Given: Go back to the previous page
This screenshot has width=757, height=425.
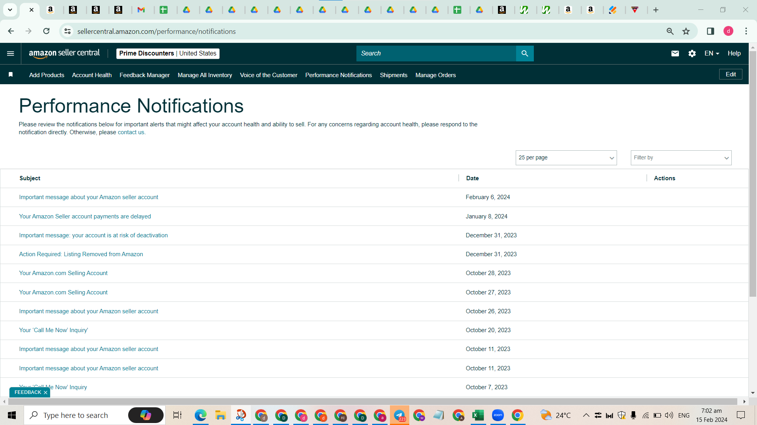Looking at the screenshot, I should coord(11,31).
